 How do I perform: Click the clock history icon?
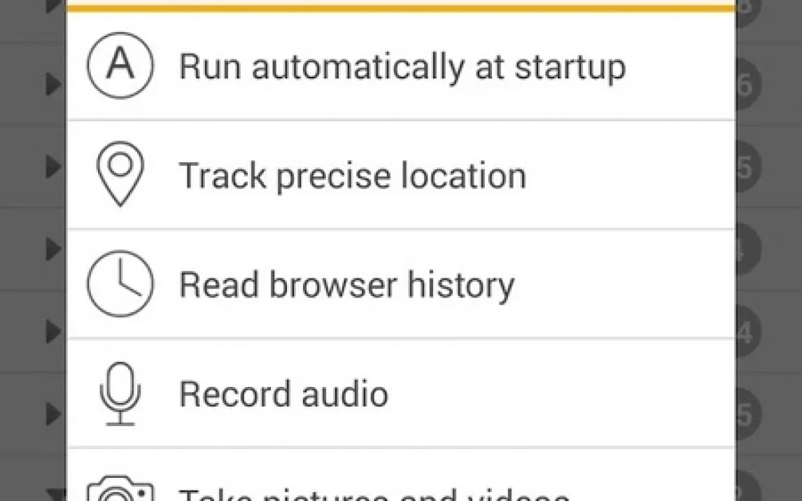(x=120, y=284)
